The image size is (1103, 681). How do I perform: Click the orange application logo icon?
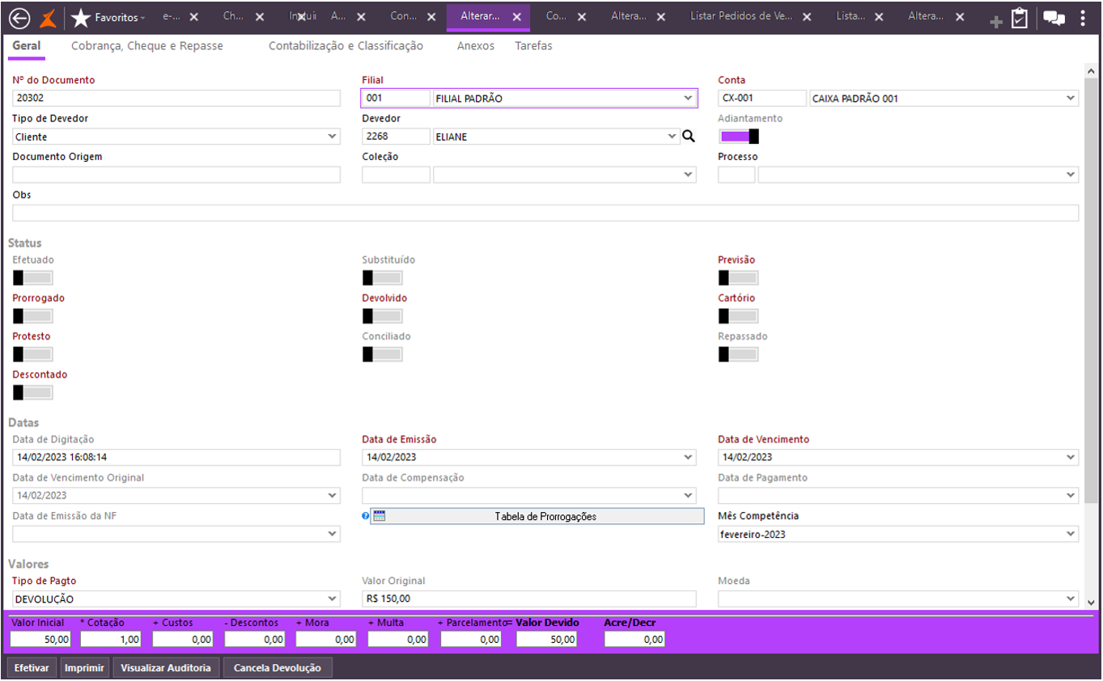click(x=49, y=17)
